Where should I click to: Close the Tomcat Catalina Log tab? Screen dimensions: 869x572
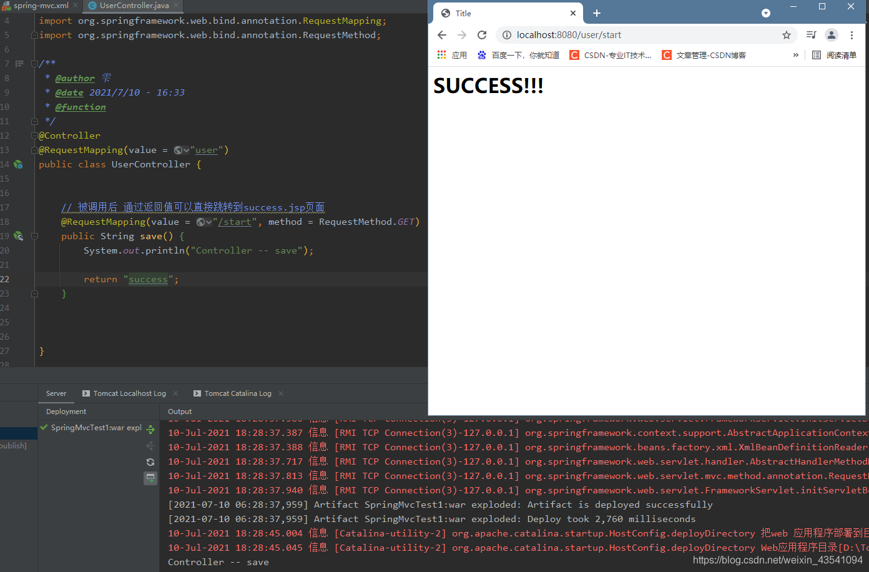(281, 393)
